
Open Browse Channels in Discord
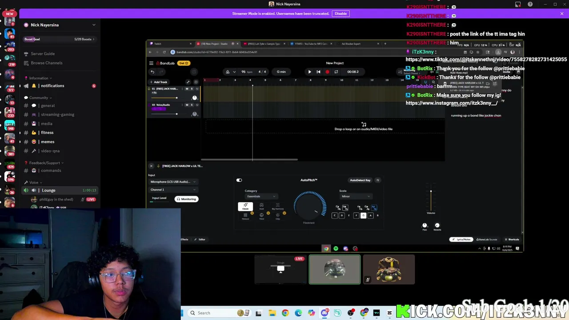47,63
